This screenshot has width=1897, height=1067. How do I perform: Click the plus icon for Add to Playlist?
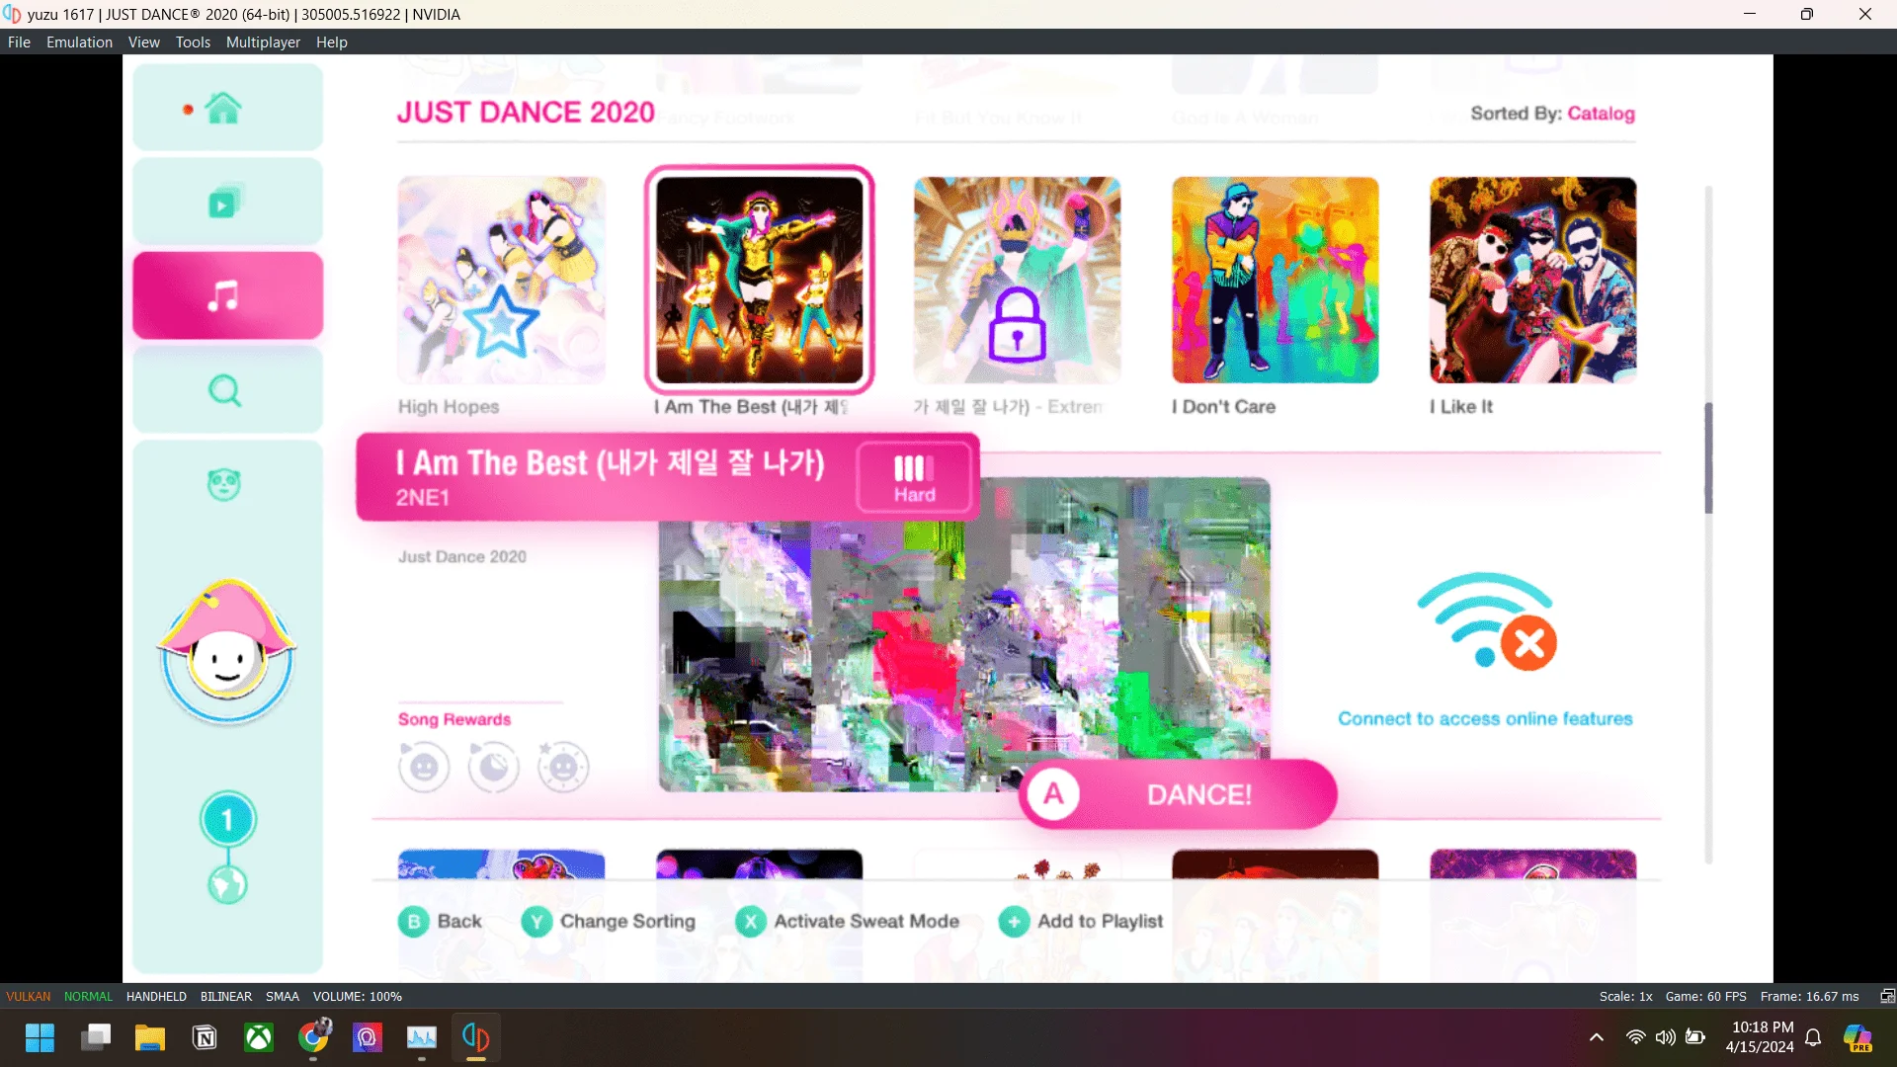[x=1014, y=922]
